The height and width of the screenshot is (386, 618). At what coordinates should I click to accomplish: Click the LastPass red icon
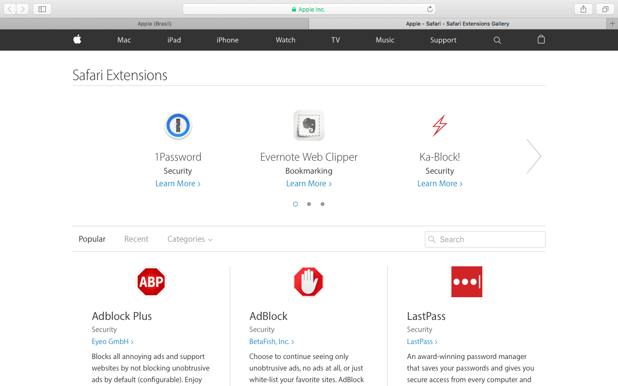(467, 282)
